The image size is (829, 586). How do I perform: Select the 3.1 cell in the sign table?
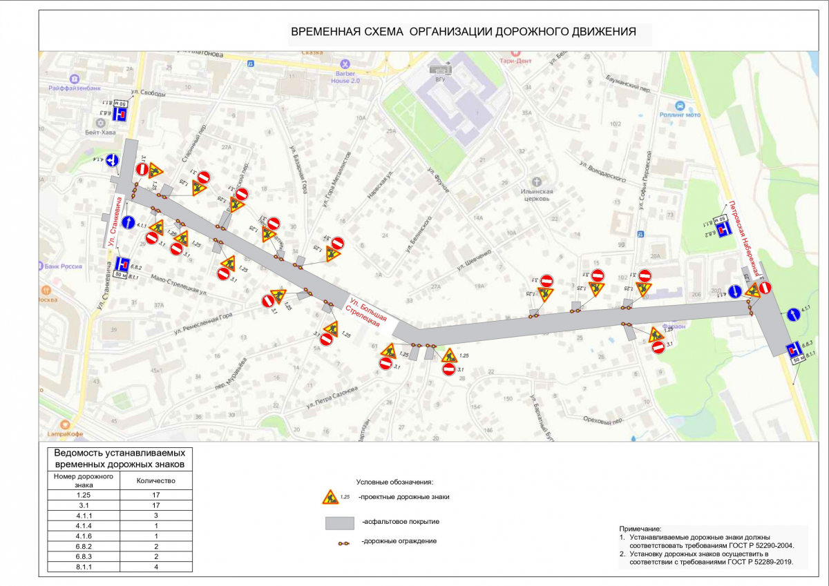pos(84,506)
